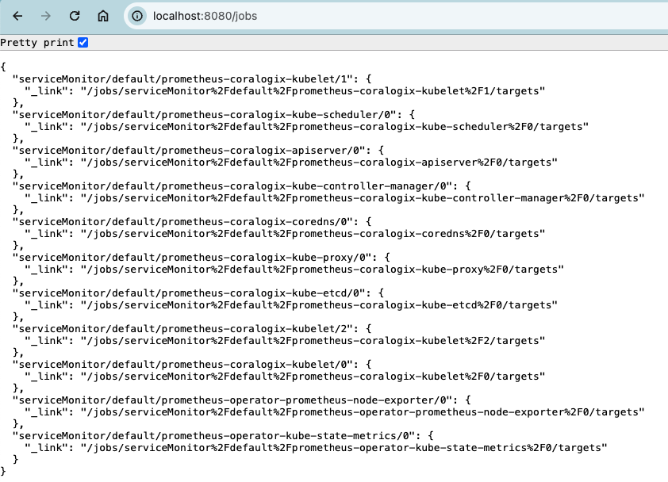The width and height of the screenshot is (668, 482).
Task: Reload the page with the refresh icon
Action: [x=75, y=16]
